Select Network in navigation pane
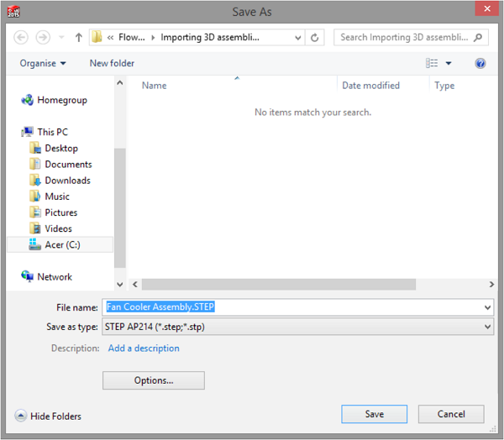Viewport: 504px width, 440px height. coord(55,277)
